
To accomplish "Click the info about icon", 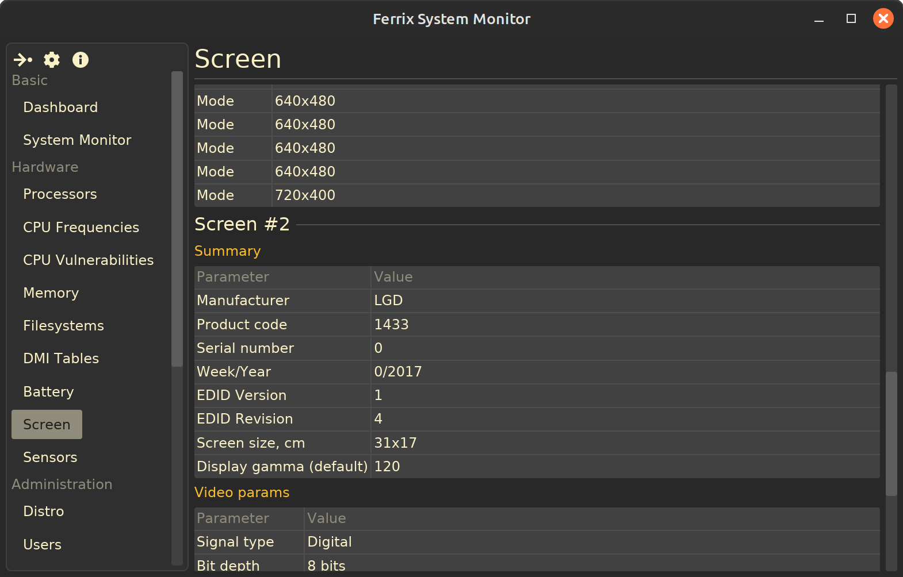I will 81,60.
